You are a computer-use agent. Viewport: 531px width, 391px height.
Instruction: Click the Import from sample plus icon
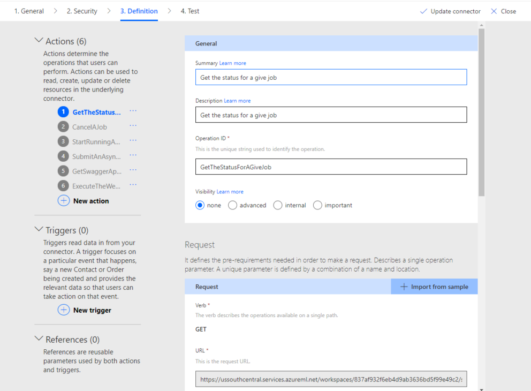[x=405, y=286]
